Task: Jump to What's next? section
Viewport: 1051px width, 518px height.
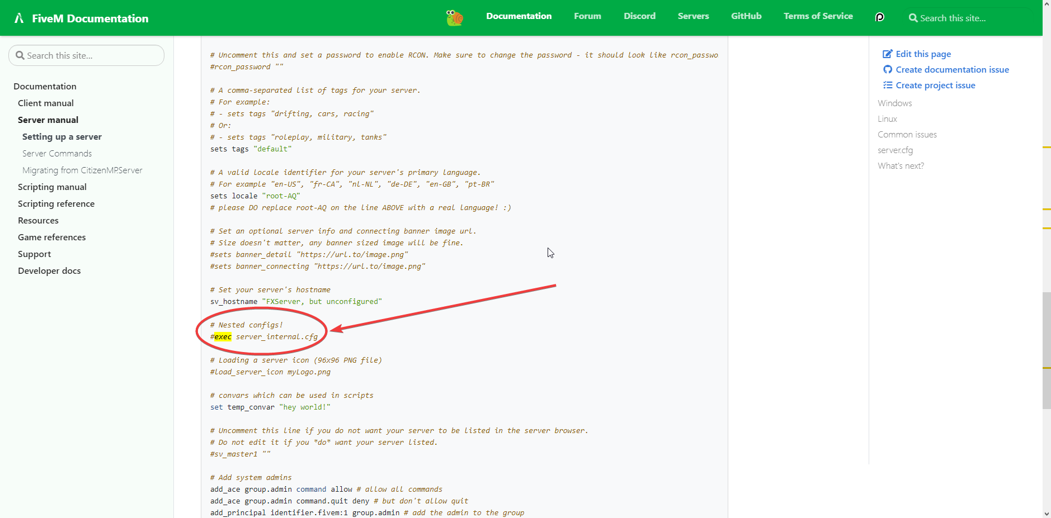Action: click(901, 166)
